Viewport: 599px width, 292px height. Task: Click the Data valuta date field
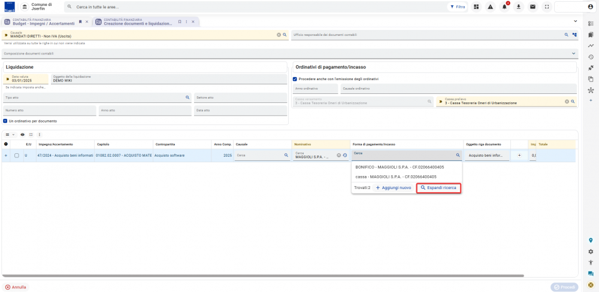(x=26, y=78)
